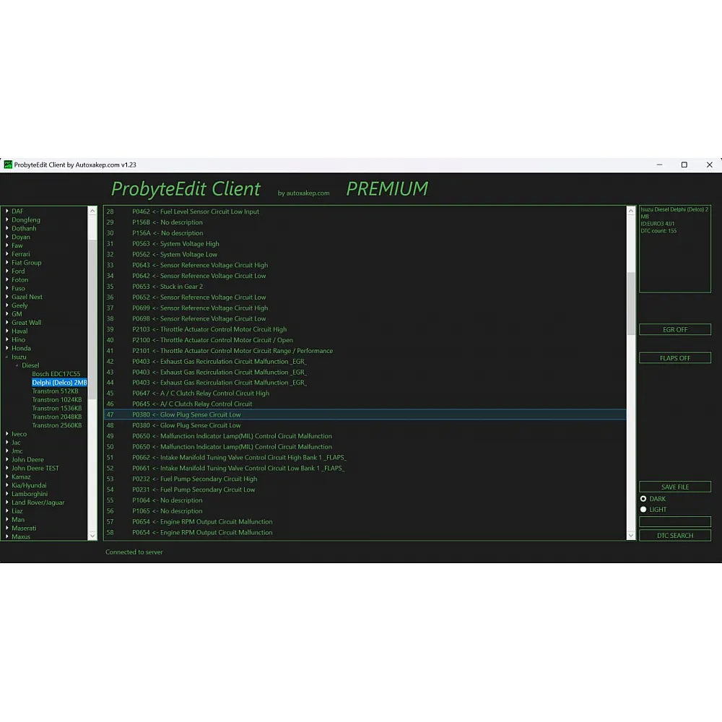
Task: Select the LIGHT theme radio button
Action: (x=643, y=510)
